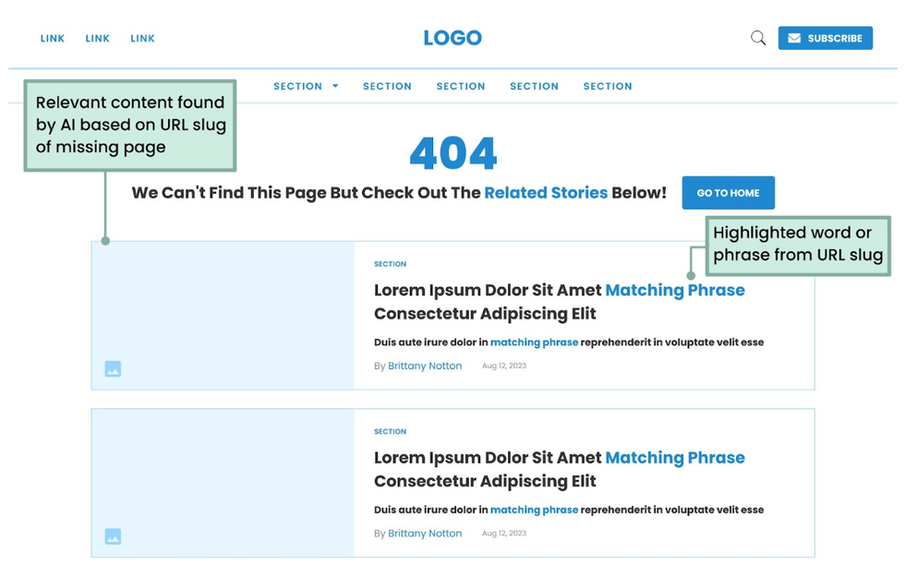Click the image placeholder icon in the second article card
905x577 pixels.
pyautogui.click(x=113, y=535)
